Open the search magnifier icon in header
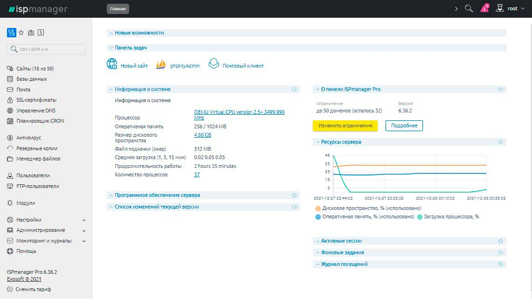The height and width of the screenshot is (299, 532). click(x=469, y=9)
